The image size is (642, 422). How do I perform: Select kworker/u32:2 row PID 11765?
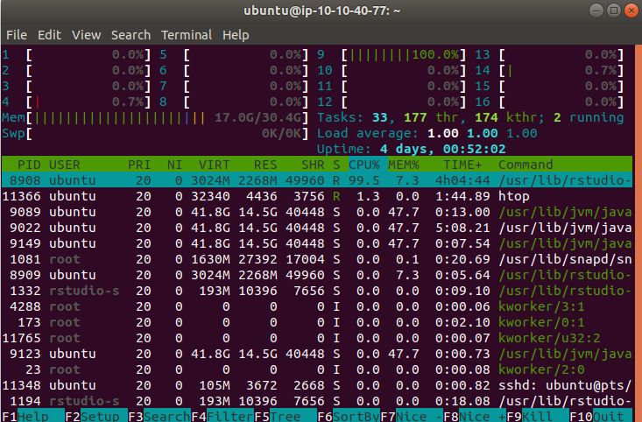pos(317,338)
